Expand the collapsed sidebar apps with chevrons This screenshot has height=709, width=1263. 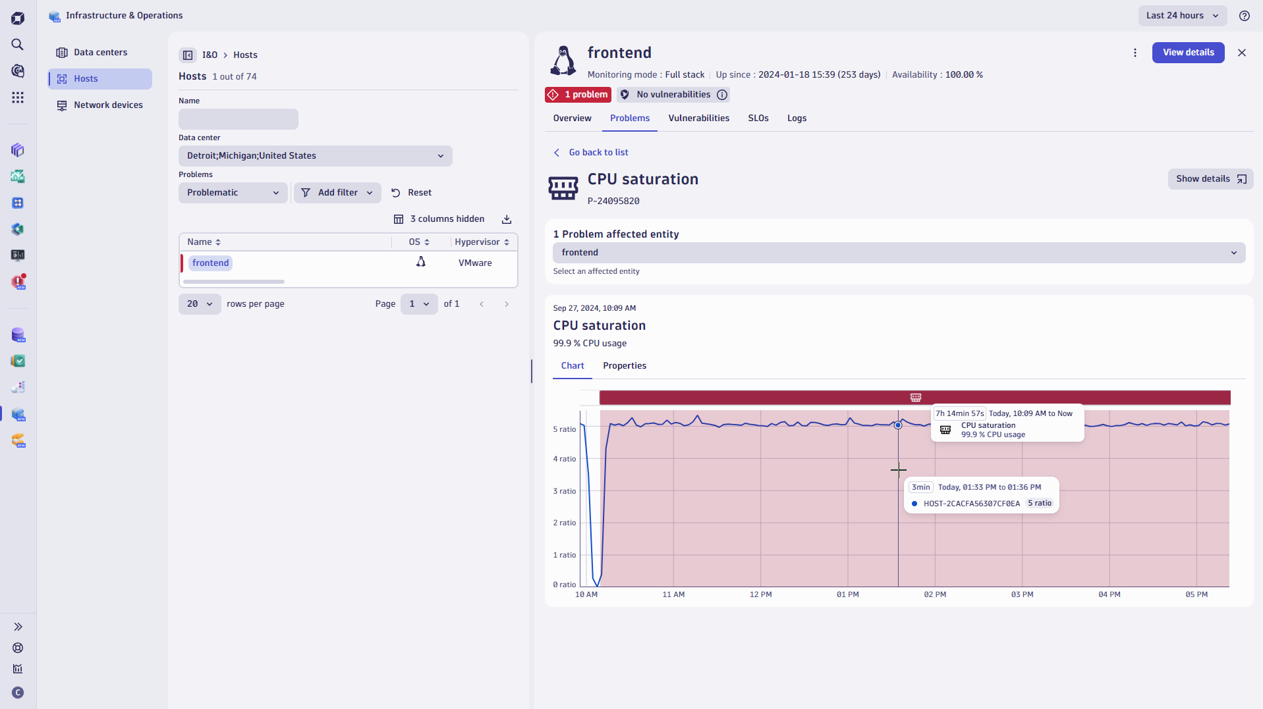click(18, 626)
